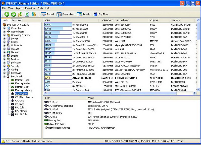This screenshot has height=145, width=201.
Task: Click the Refresh icon to start benchmark
Action: click(27, 14)
